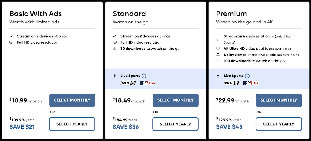
Task: Click the MLB on TBS logo in Premium
Action: 251,83
